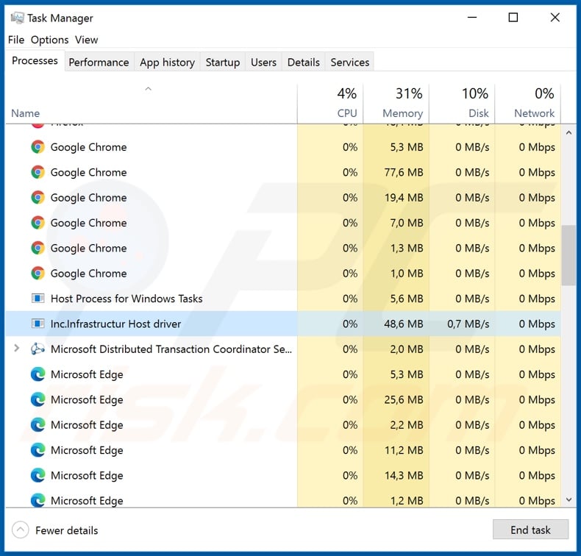Click the Chrome icon in the 19,4 MB row
581x556 pixels.
pyautogui.click(x=38, y=197)
